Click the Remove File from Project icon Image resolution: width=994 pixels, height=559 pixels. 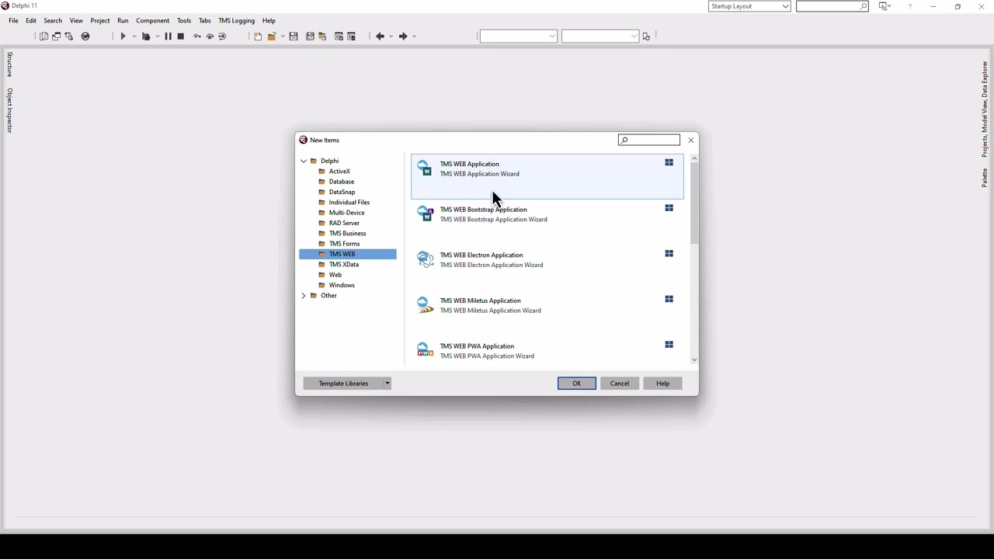[x=351, y=36]
